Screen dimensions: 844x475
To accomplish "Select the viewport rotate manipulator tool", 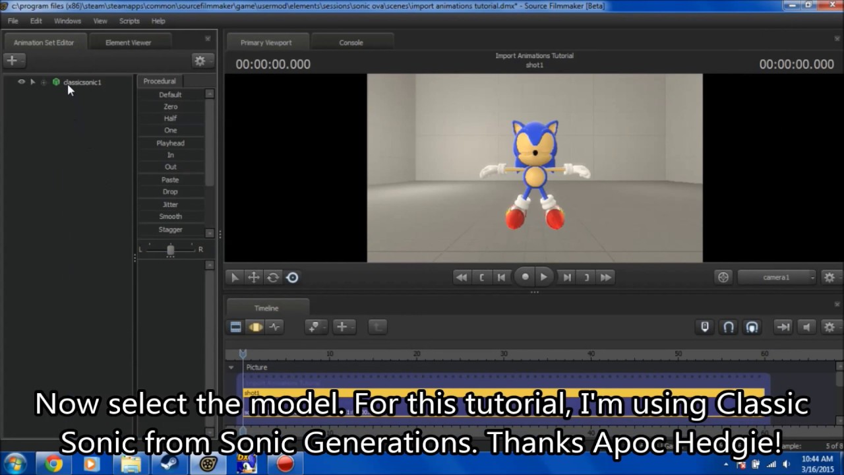I will 272,278.
